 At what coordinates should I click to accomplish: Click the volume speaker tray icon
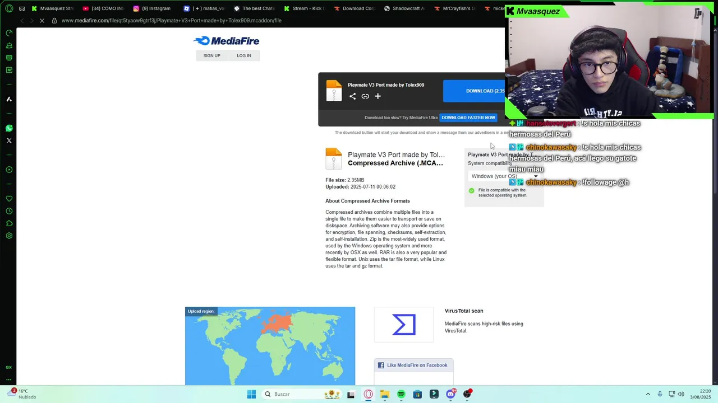[681, 394]
